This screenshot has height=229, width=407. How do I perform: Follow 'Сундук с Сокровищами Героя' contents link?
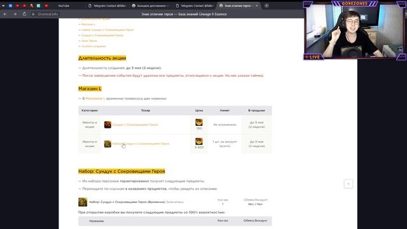(102, 35)
